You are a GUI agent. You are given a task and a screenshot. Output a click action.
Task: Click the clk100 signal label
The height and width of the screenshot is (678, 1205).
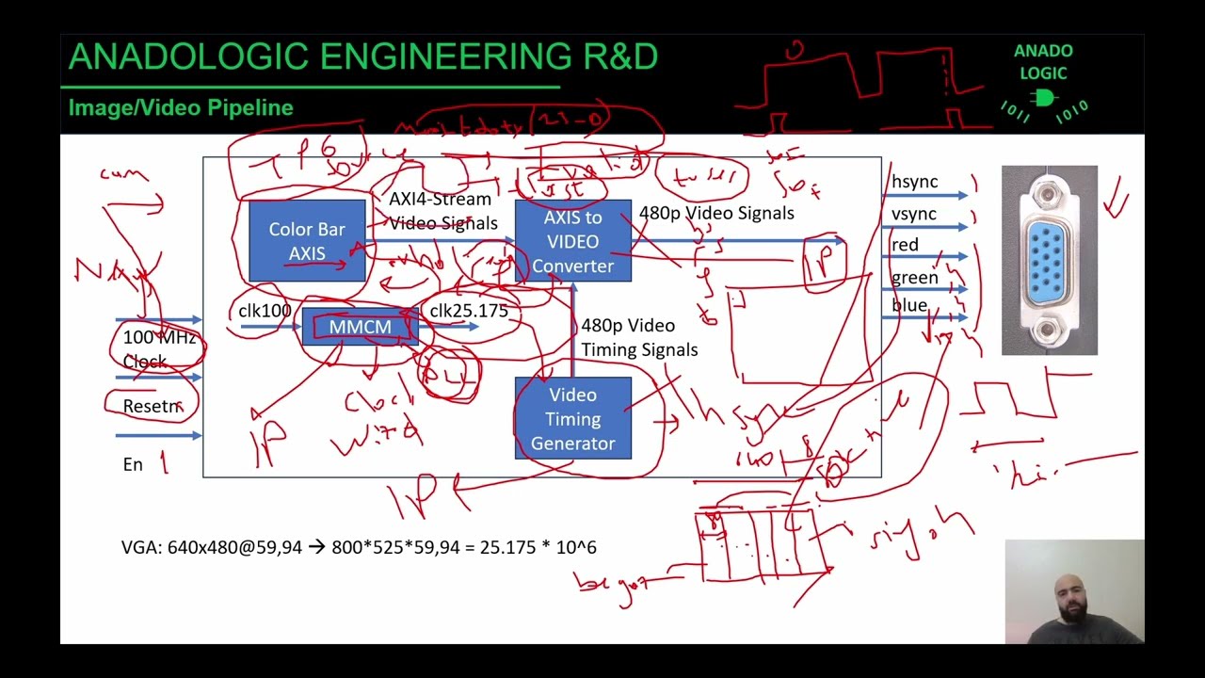(265, 310)
